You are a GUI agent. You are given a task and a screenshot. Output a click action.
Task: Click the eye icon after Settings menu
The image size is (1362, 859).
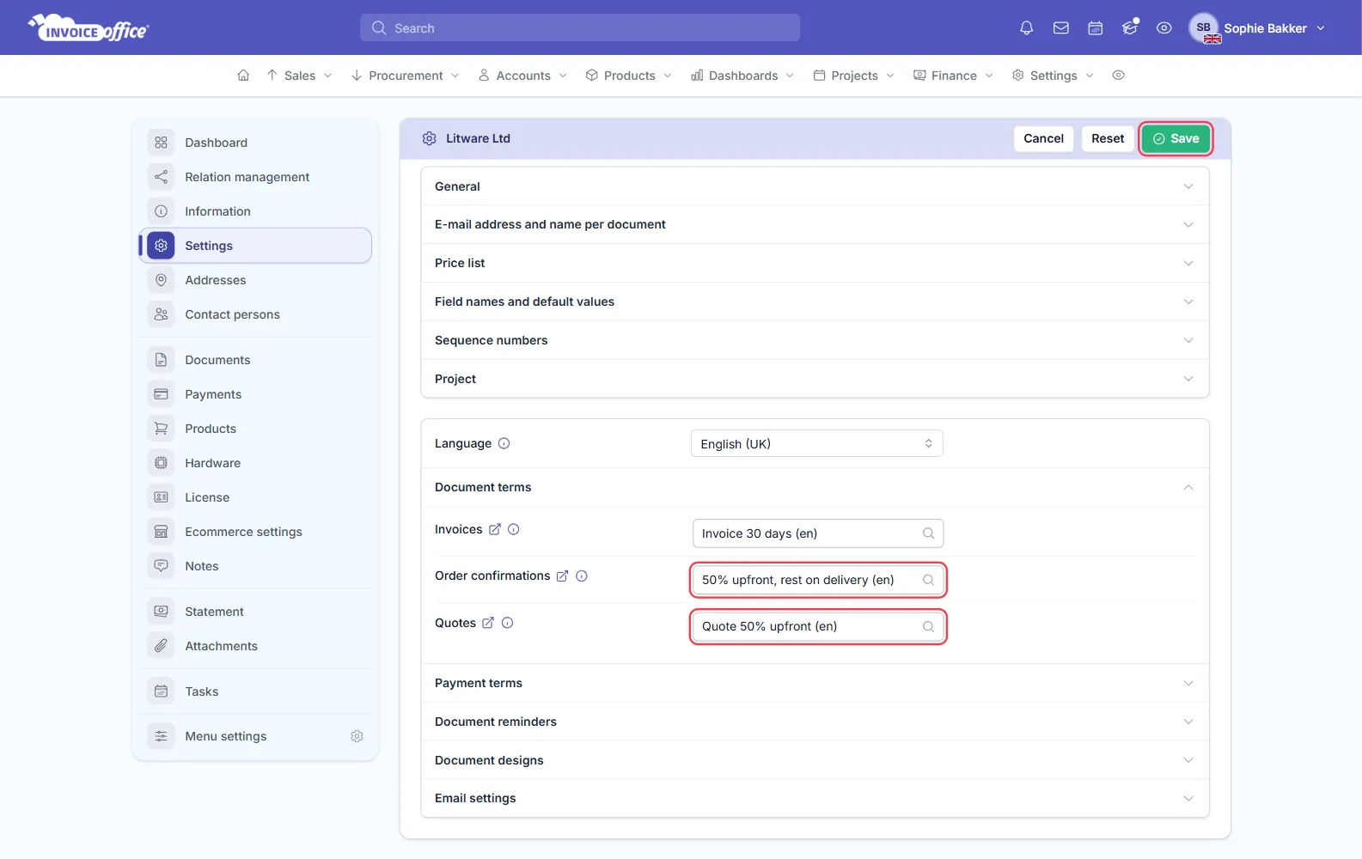[1118, 76]
